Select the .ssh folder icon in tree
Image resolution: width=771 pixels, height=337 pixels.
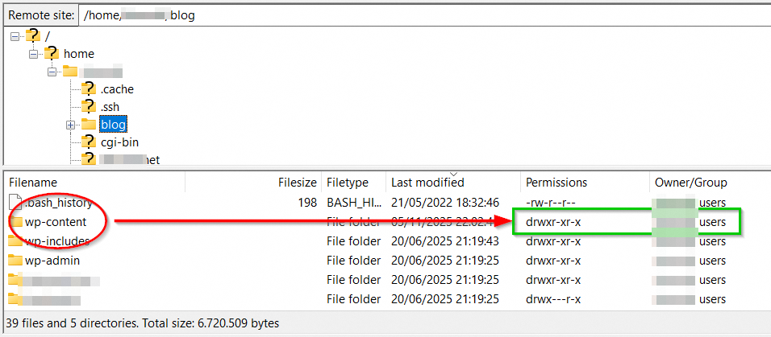89,106
